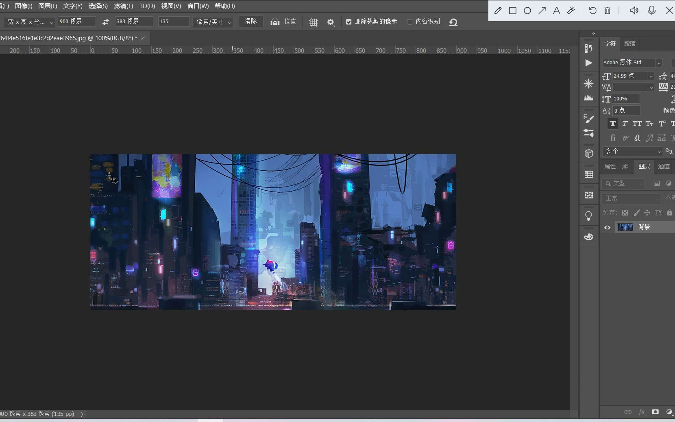Click the link layers chain icon
Screen dimensions: 675x422
[x=628, y=412]
